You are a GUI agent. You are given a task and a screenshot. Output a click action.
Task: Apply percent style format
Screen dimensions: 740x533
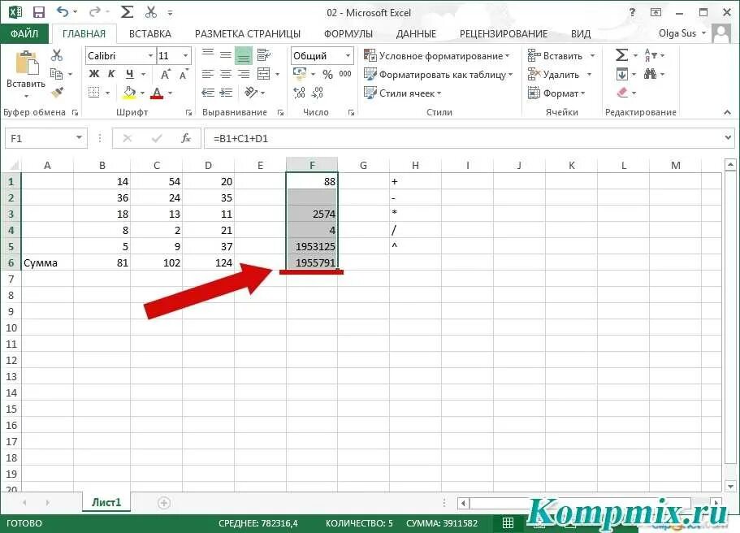327,74
